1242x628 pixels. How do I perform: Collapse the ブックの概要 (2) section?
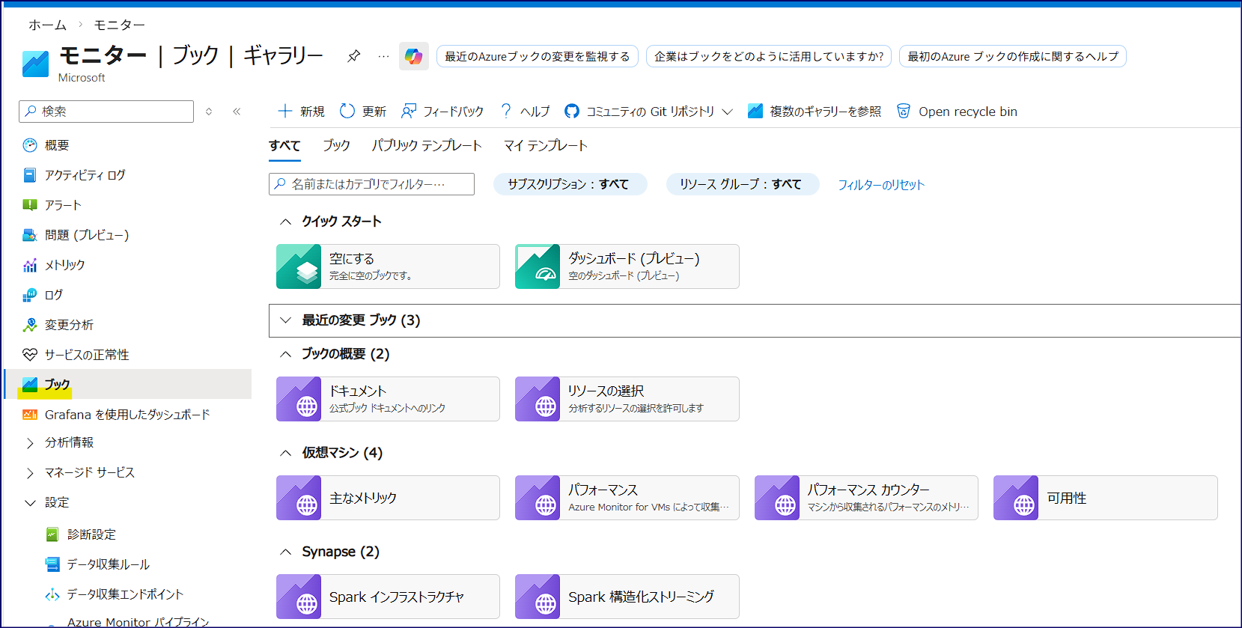coord(285,354)
